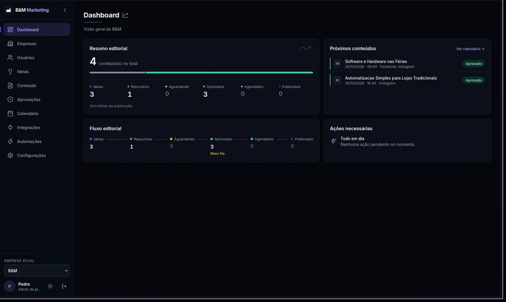506x302 pixels.
Task: Click the sparkle icon next to Tudo em dia
Action: pyautogui.click(x=334, y=141)
